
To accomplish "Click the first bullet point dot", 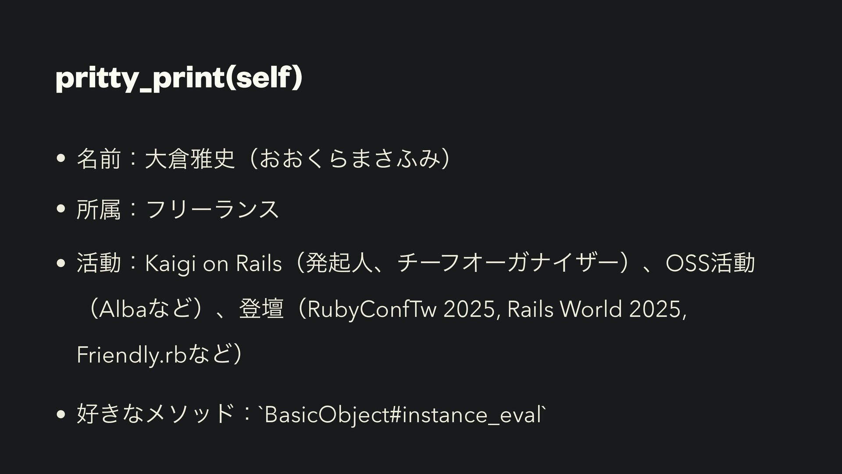I will point(61,160).
